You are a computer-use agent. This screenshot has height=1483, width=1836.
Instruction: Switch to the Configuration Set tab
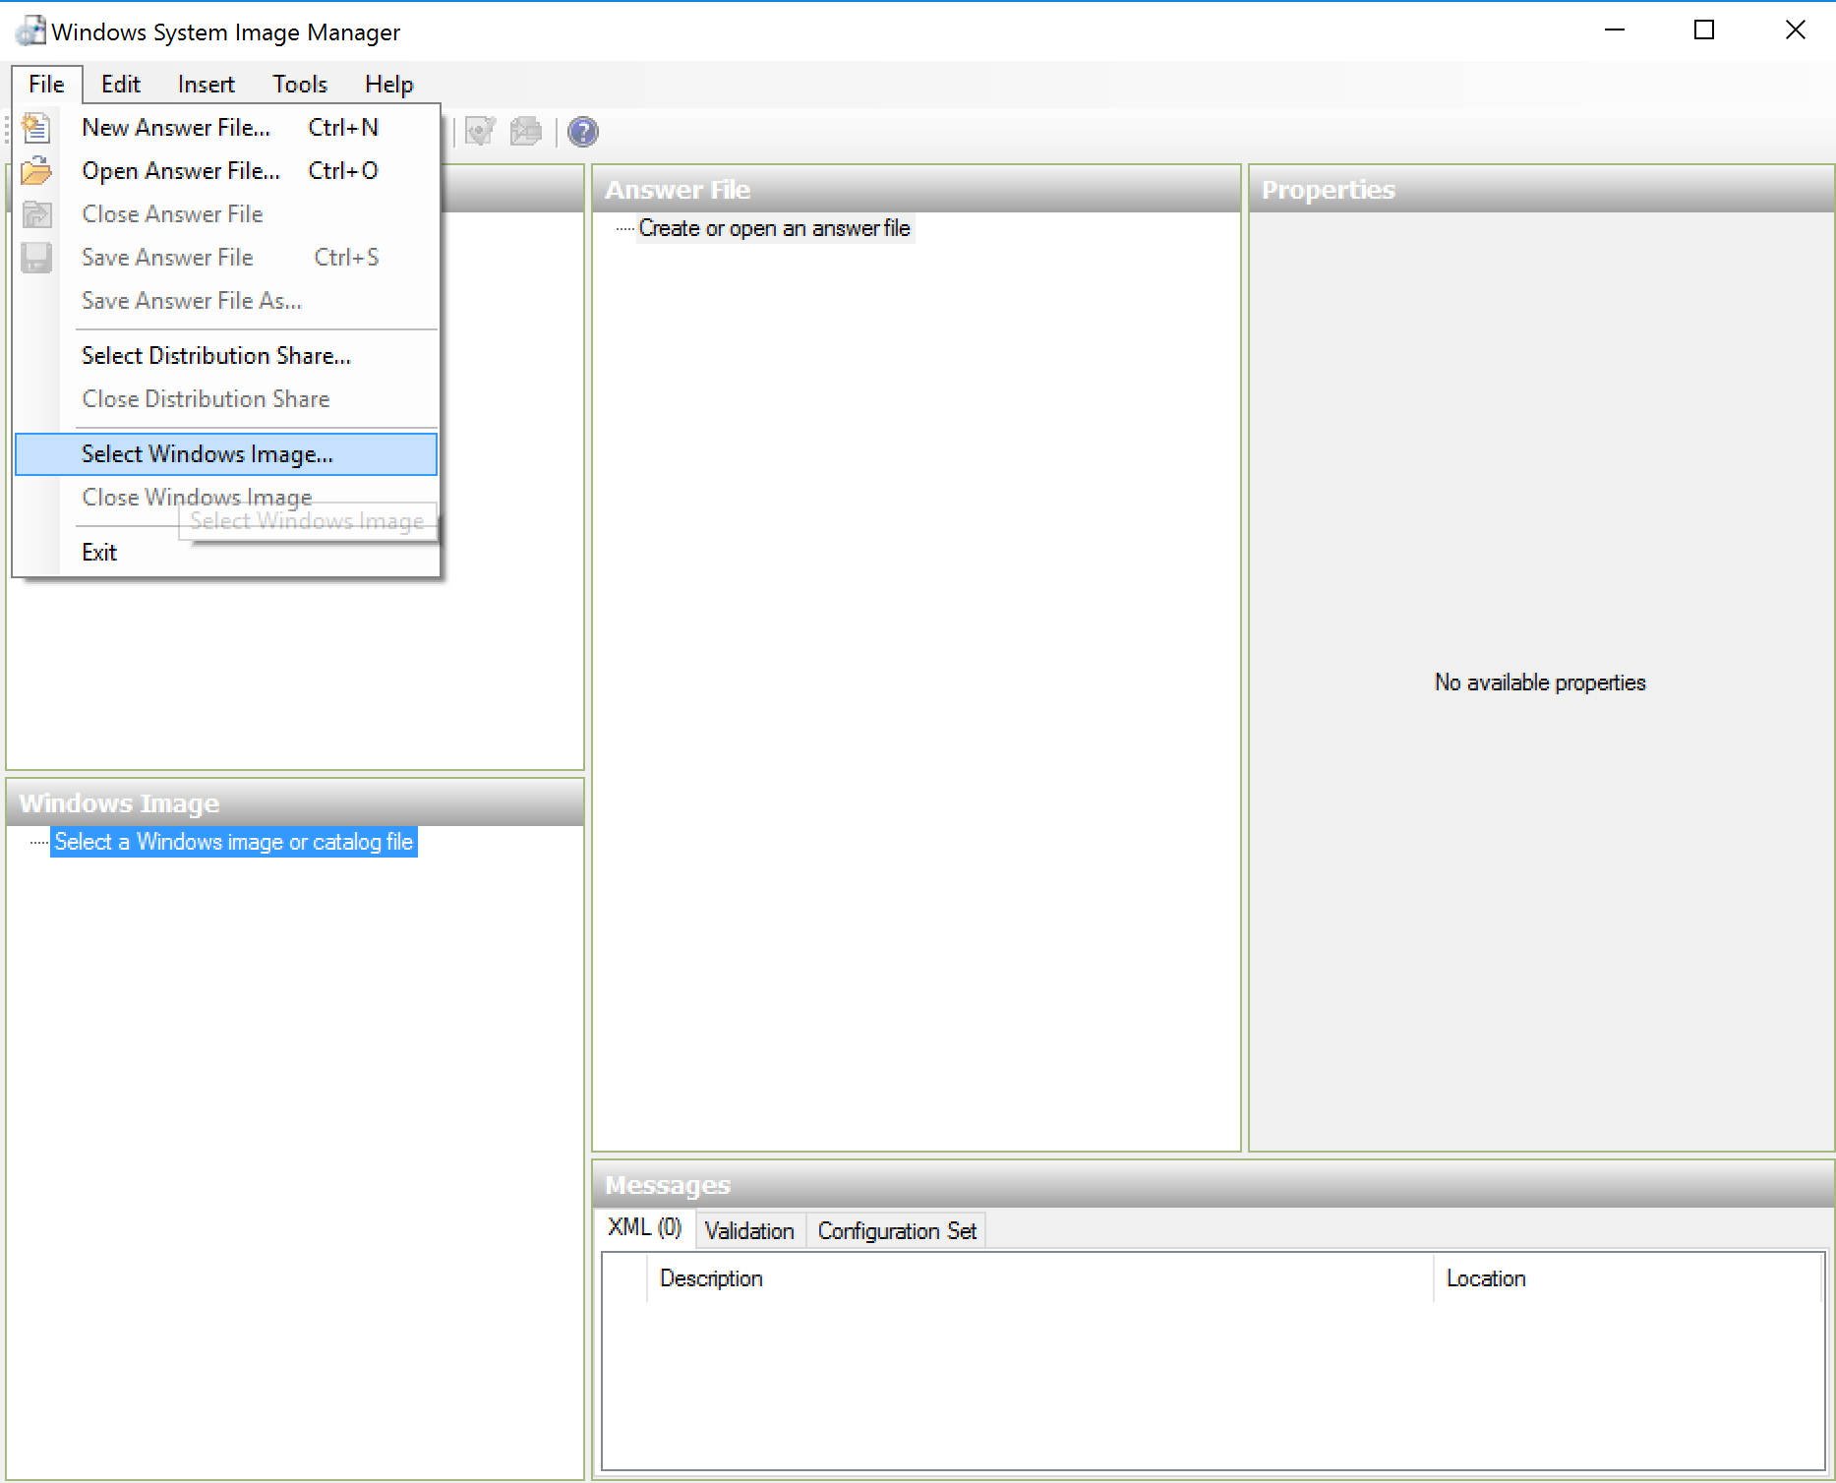click(896, 1230)
